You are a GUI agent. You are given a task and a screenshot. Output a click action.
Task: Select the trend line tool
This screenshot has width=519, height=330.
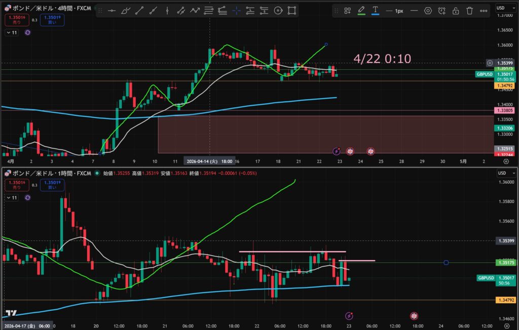tap(139, 11)
